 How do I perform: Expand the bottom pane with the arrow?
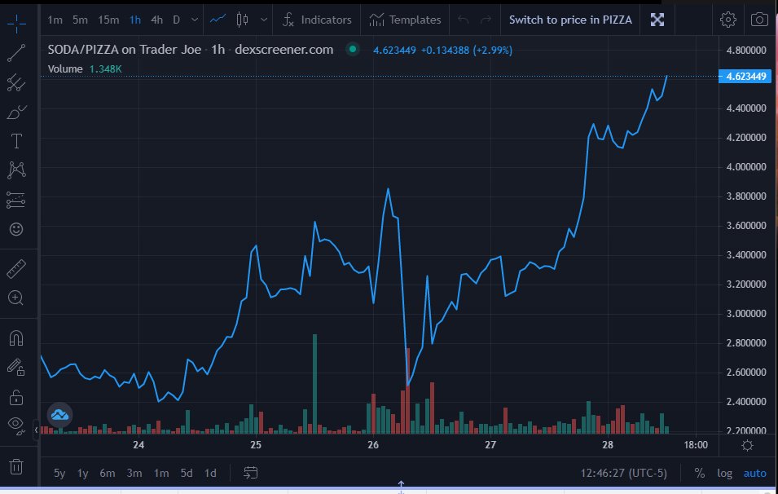[x=401, y=484]
